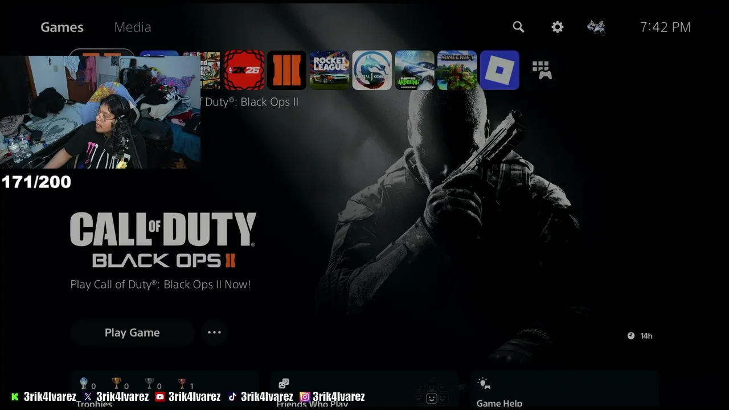The width and height of the screenshot is (729, 410).
Task: Open the three-dot options menu
Action: [214, 333]
